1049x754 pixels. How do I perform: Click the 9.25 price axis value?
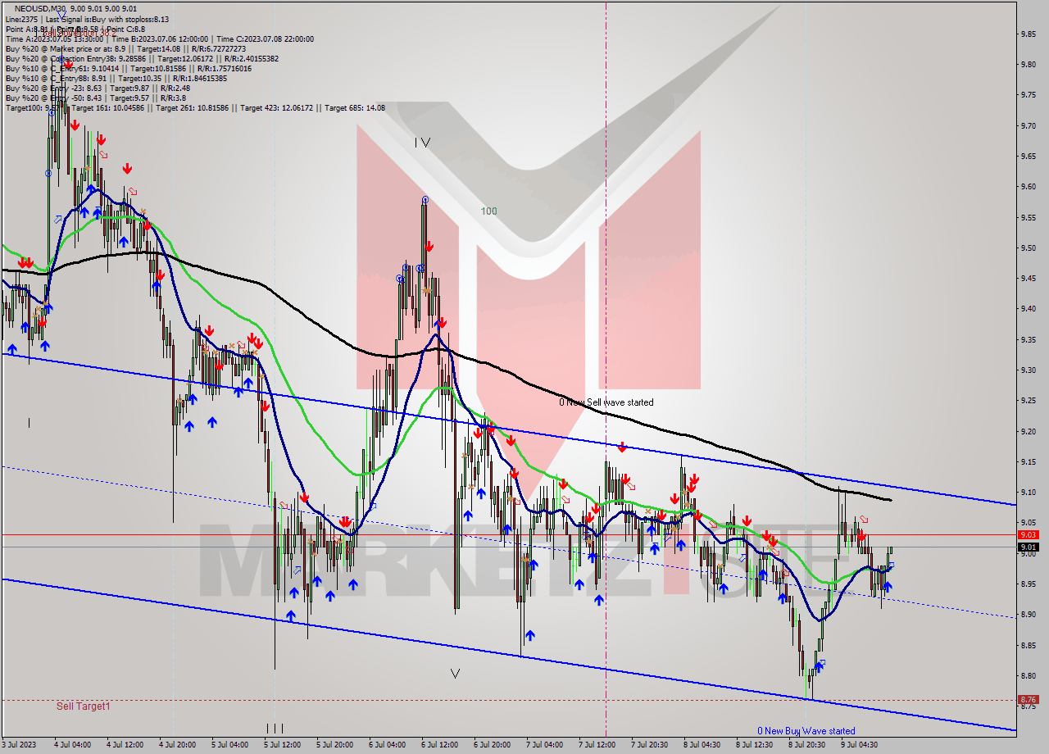click(1028, 401)
